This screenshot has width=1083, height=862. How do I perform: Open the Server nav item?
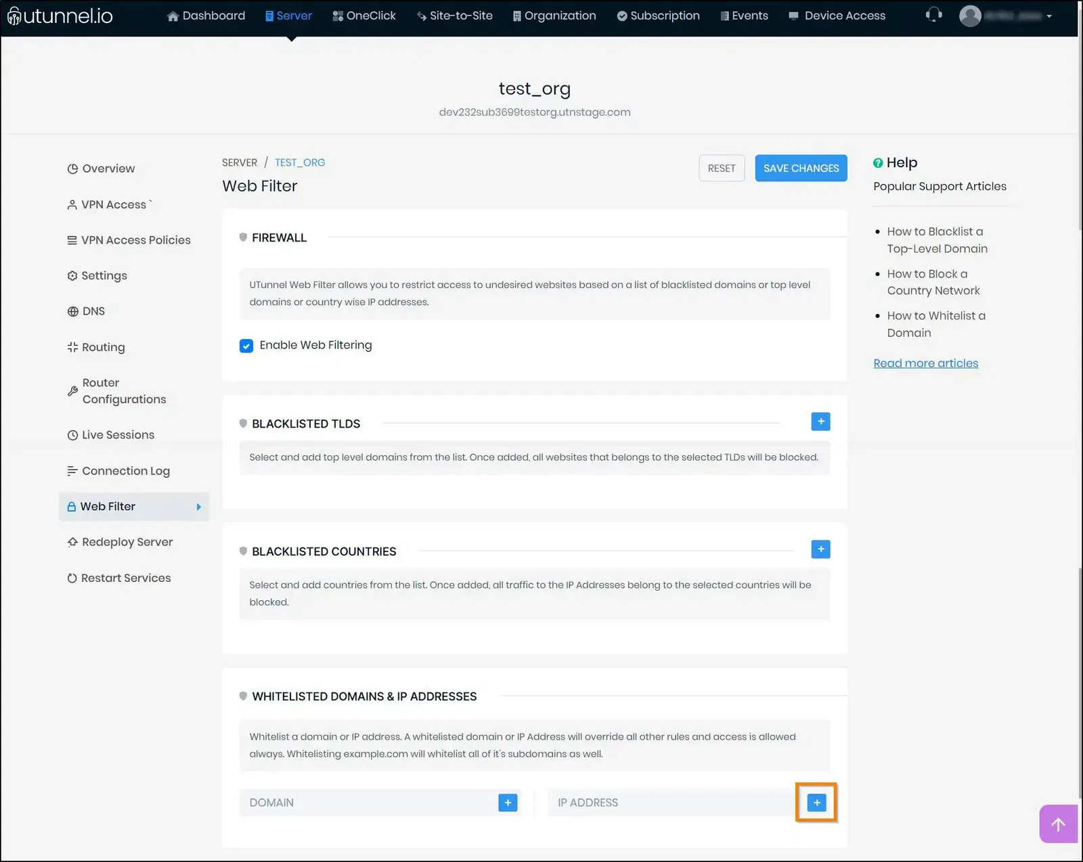(x=288, y=16)
